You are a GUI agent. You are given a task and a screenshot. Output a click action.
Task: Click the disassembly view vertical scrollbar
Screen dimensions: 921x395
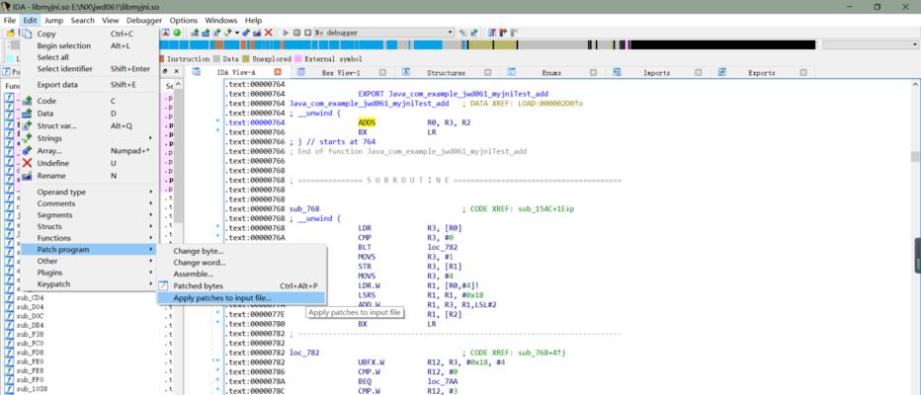[914, 238]
